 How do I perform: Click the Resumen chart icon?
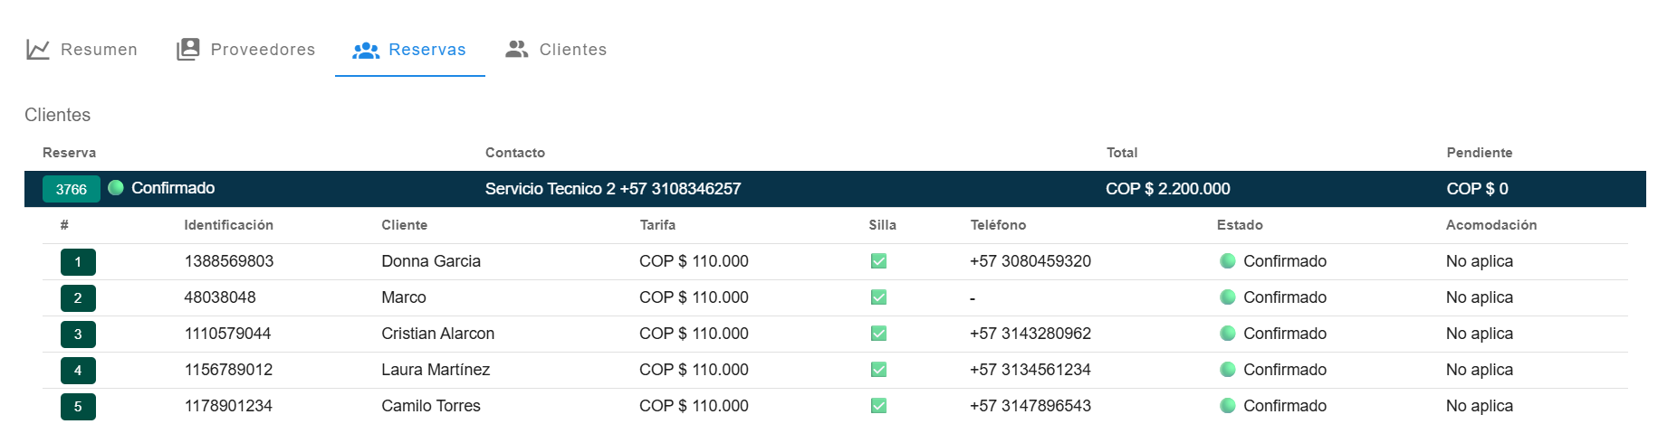point(38,50)
